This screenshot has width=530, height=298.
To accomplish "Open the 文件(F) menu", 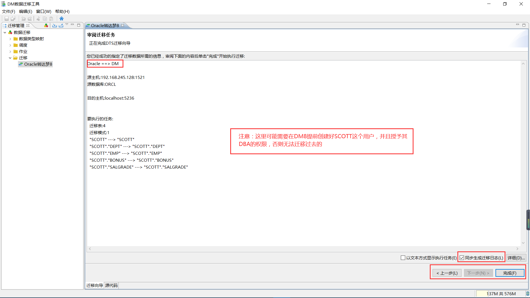I will tap(8, 11).
